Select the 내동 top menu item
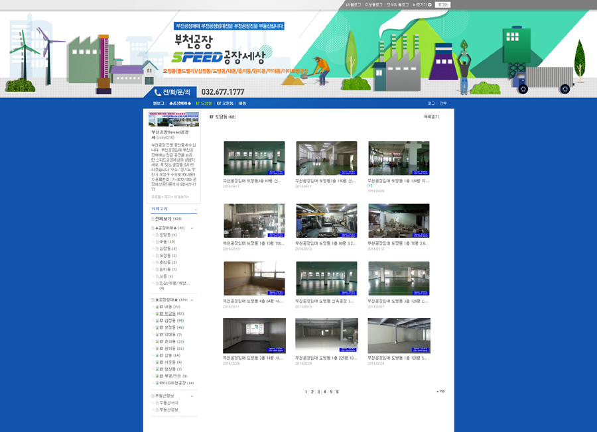The image size is (597, 432). pyautogui.click(x=242, y=103)
